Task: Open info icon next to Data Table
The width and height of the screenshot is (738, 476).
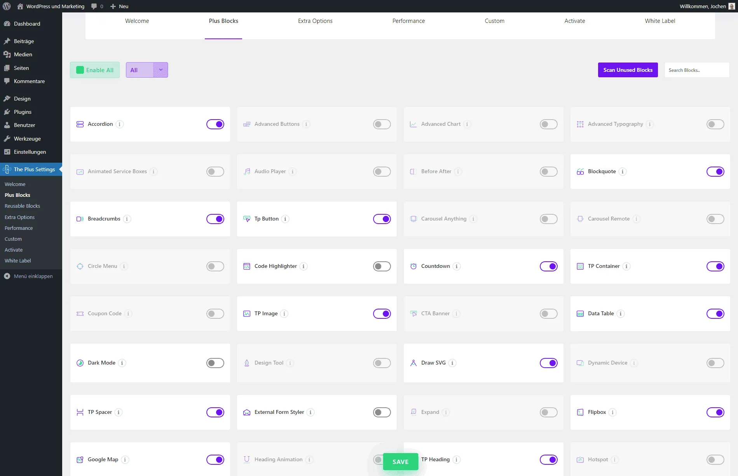Action: [x=621, y=314]
